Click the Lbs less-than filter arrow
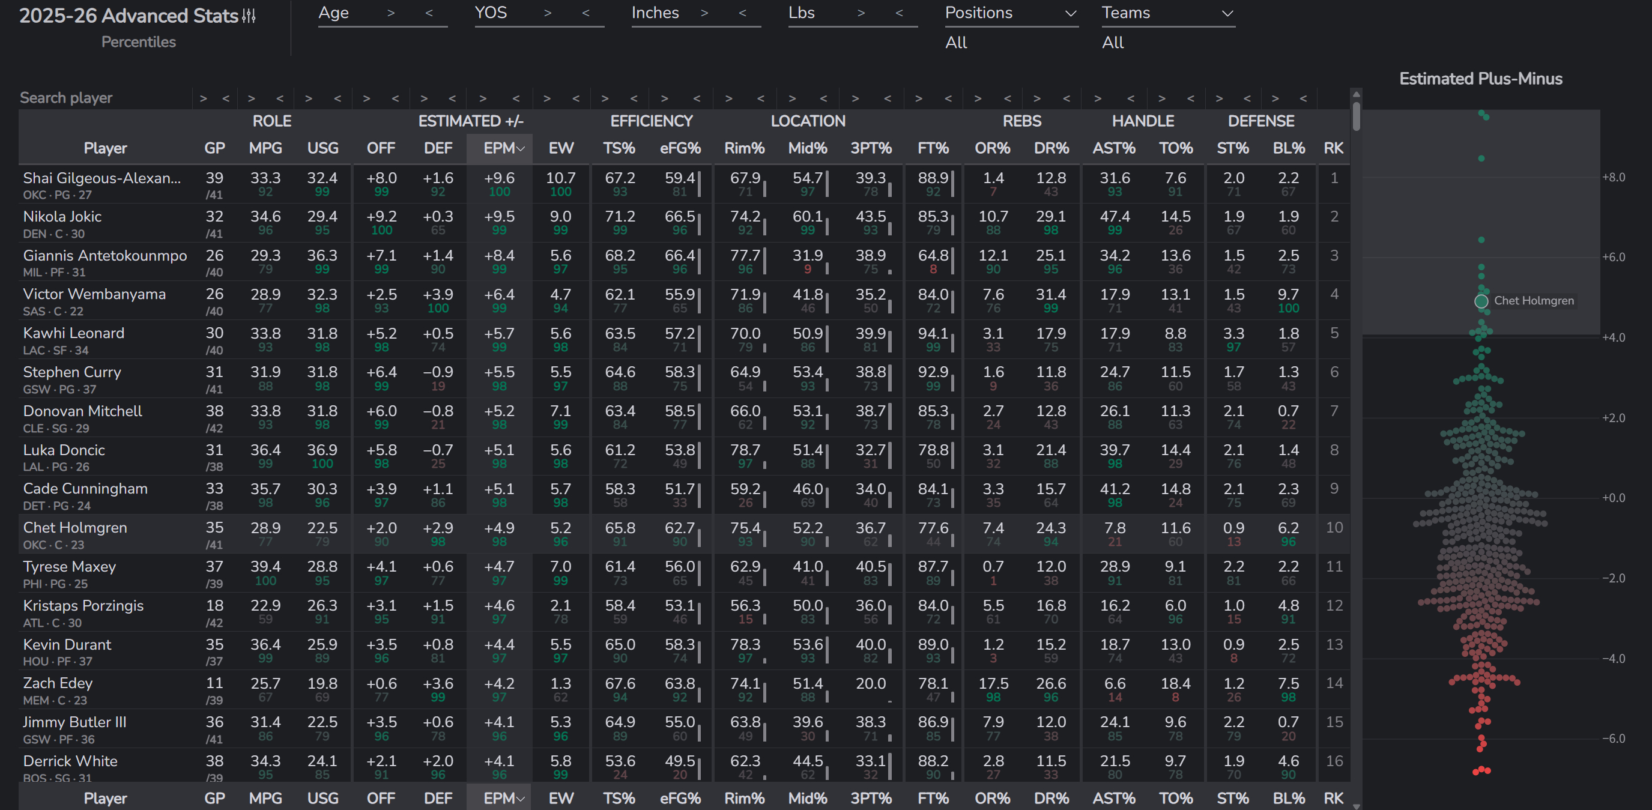This screenshot has height=810, width=1652. pyautogui.click(x=899, y=13)
